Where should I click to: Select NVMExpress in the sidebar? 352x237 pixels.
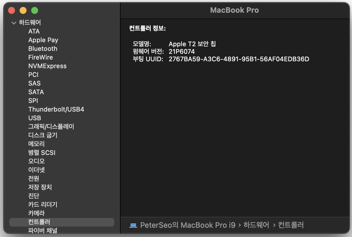[x=47, y=66]
